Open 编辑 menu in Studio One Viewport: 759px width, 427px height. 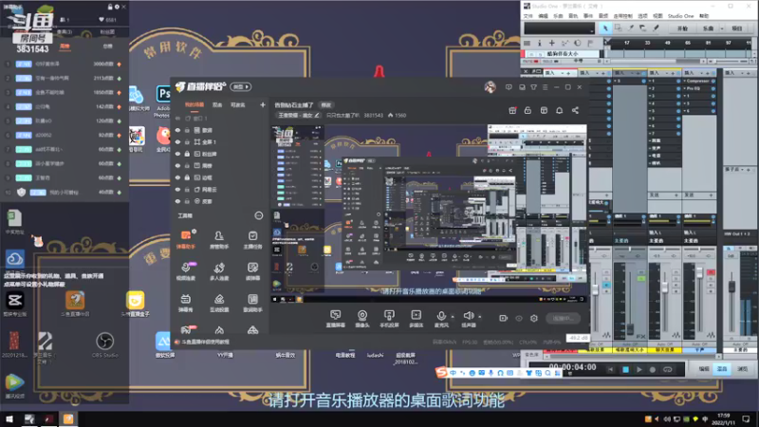543,16
